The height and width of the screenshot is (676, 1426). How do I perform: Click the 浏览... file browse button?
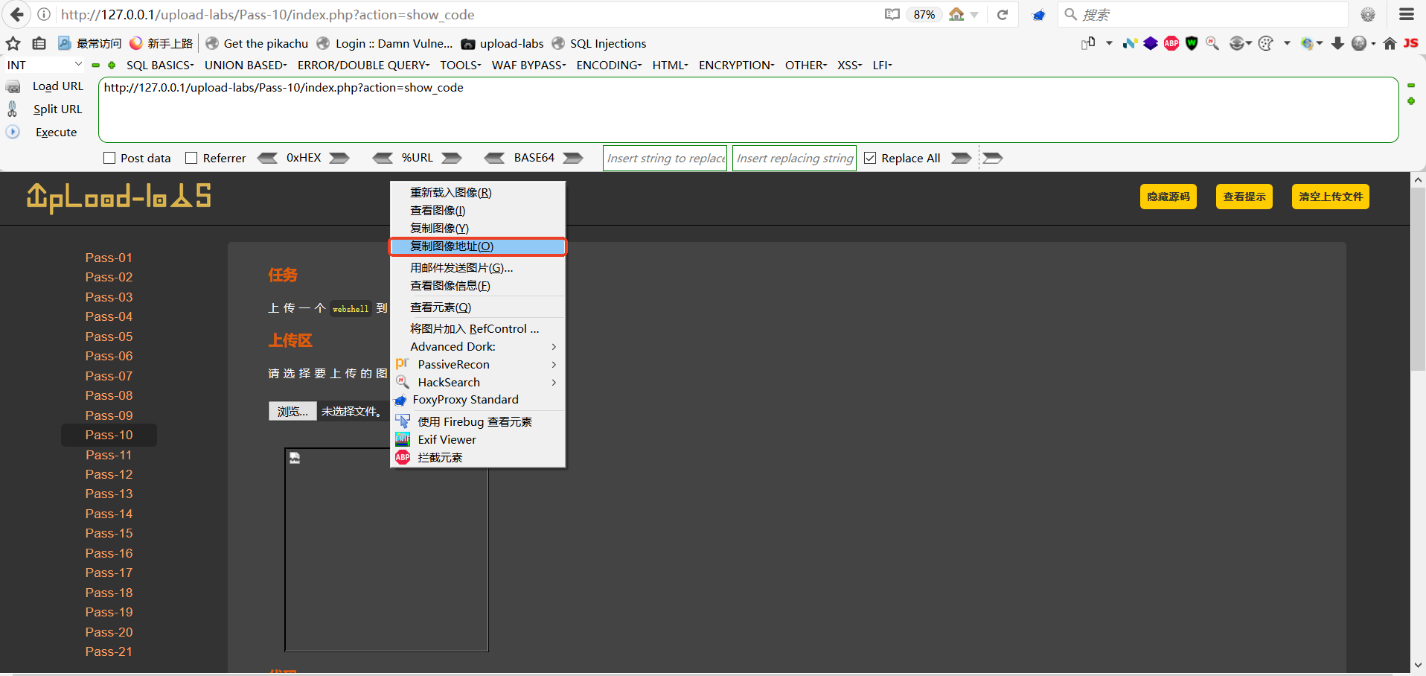292,411
